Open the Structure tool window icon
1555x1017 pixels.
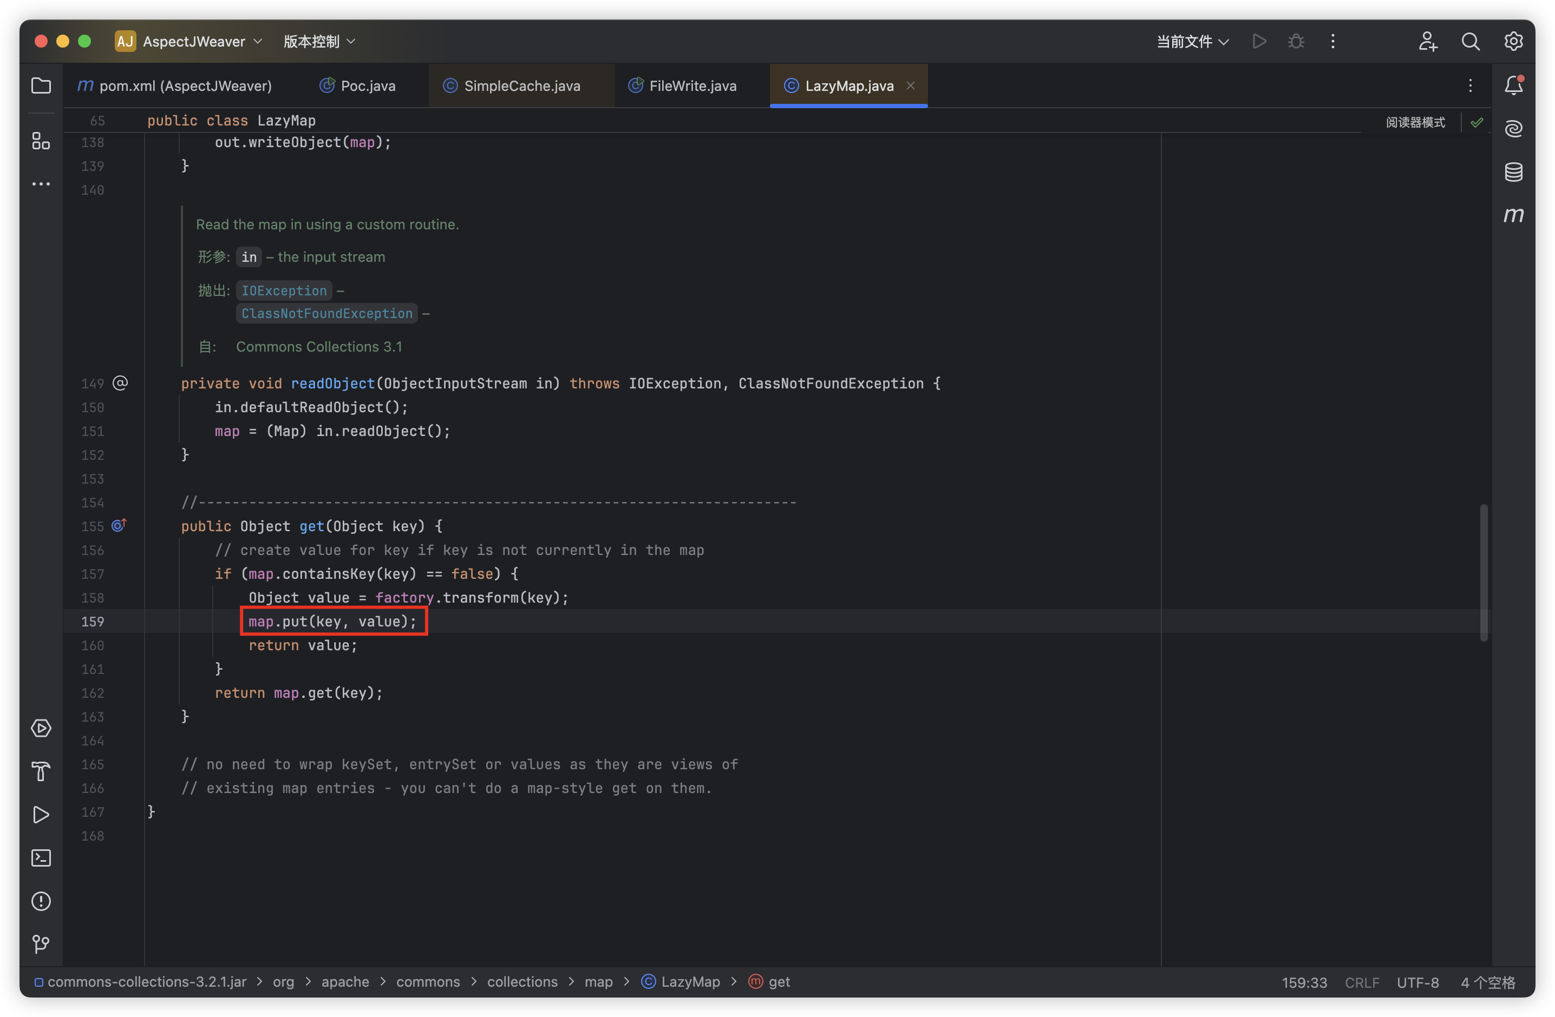pos(41,140)
